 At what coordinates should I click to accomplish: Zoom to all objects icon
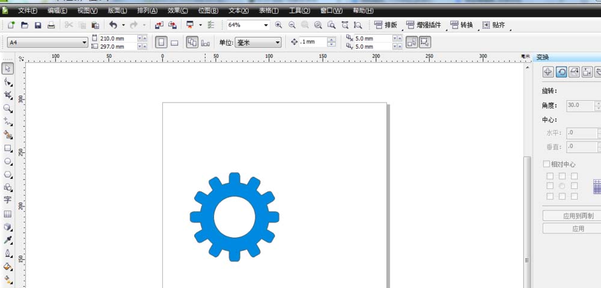[318, 25]
